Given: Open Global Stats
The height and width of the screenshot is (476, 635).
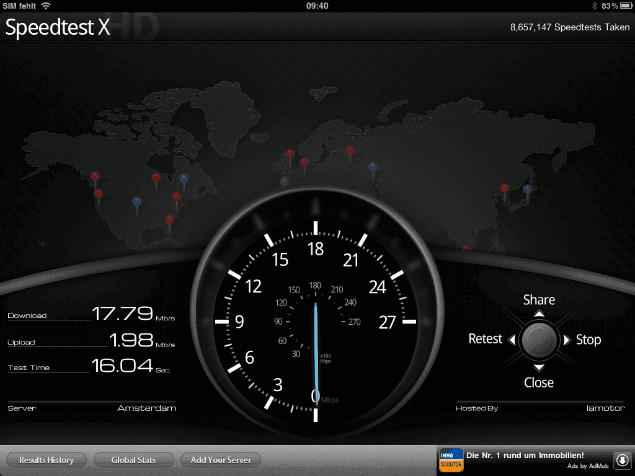Looking at the screenshot, I should click(134, 461).
